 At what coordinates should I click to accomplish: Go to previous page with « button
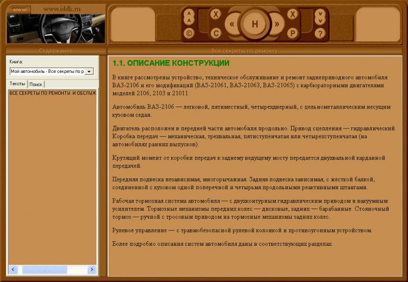tap(233, 24)
